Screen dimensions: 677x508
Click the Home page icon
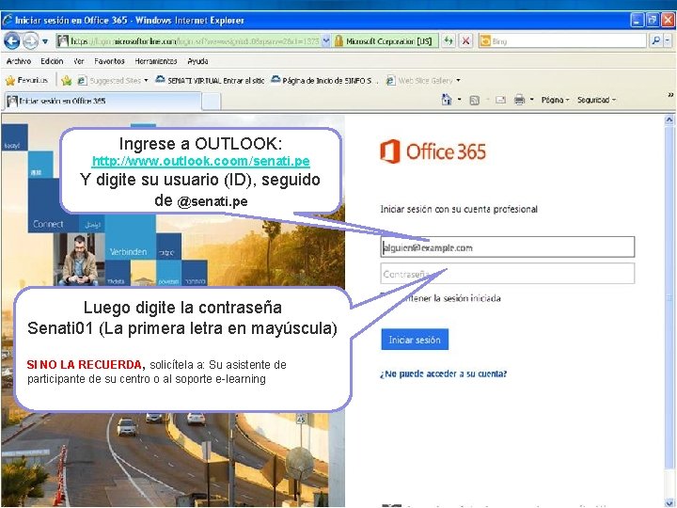point(447,100)
